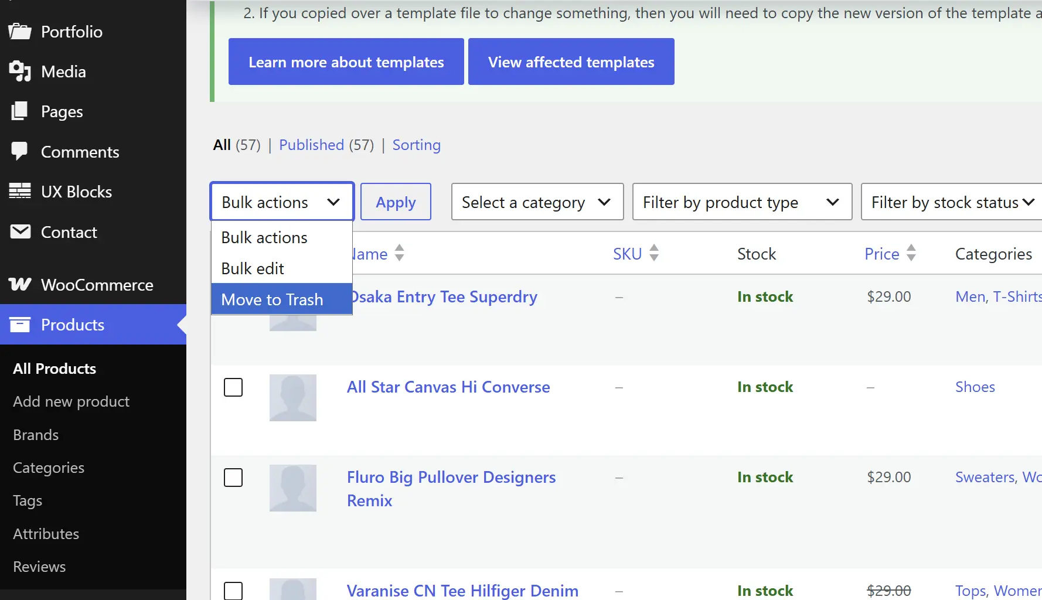Click the Products archive icon
The image size is (1042, 600).
[20, 325]
